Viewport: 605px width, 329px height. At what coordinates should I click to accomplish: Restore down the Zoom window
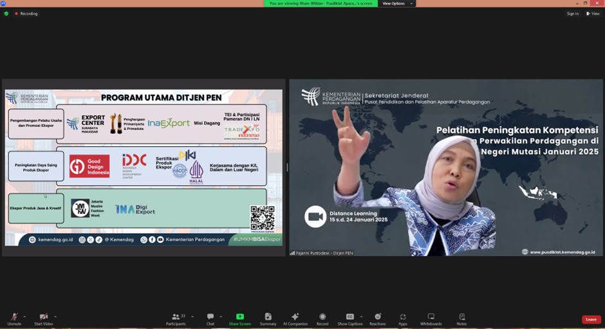click(585, 3)
